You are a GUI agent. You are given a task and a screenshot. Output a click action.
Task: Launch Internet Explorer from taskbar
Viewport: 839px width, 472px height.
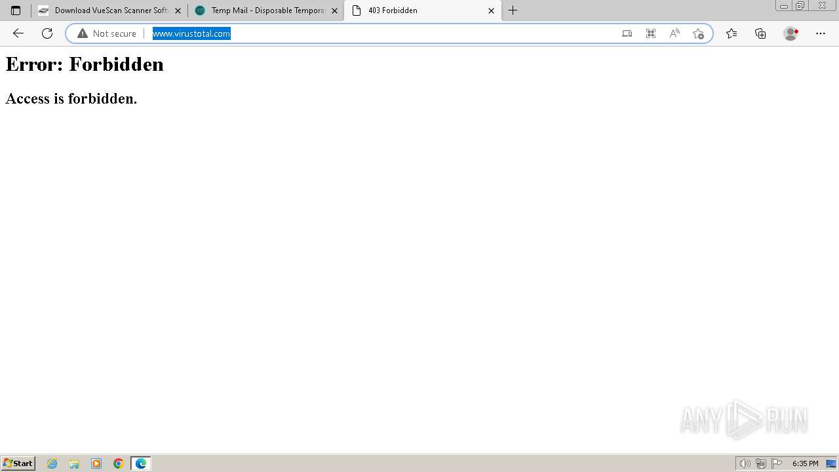point(52,463)
